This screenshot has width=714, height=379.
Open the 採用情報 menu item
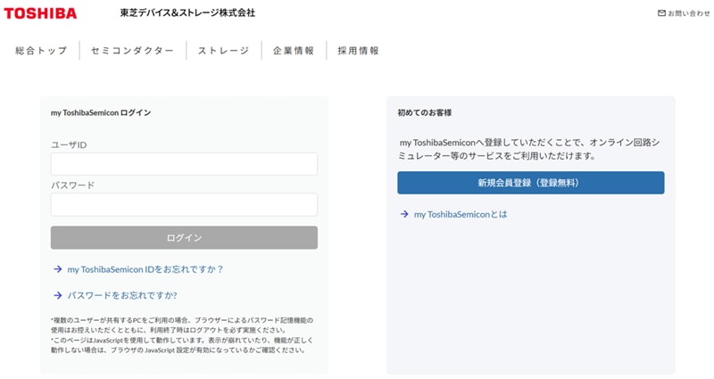pos(359,51)
